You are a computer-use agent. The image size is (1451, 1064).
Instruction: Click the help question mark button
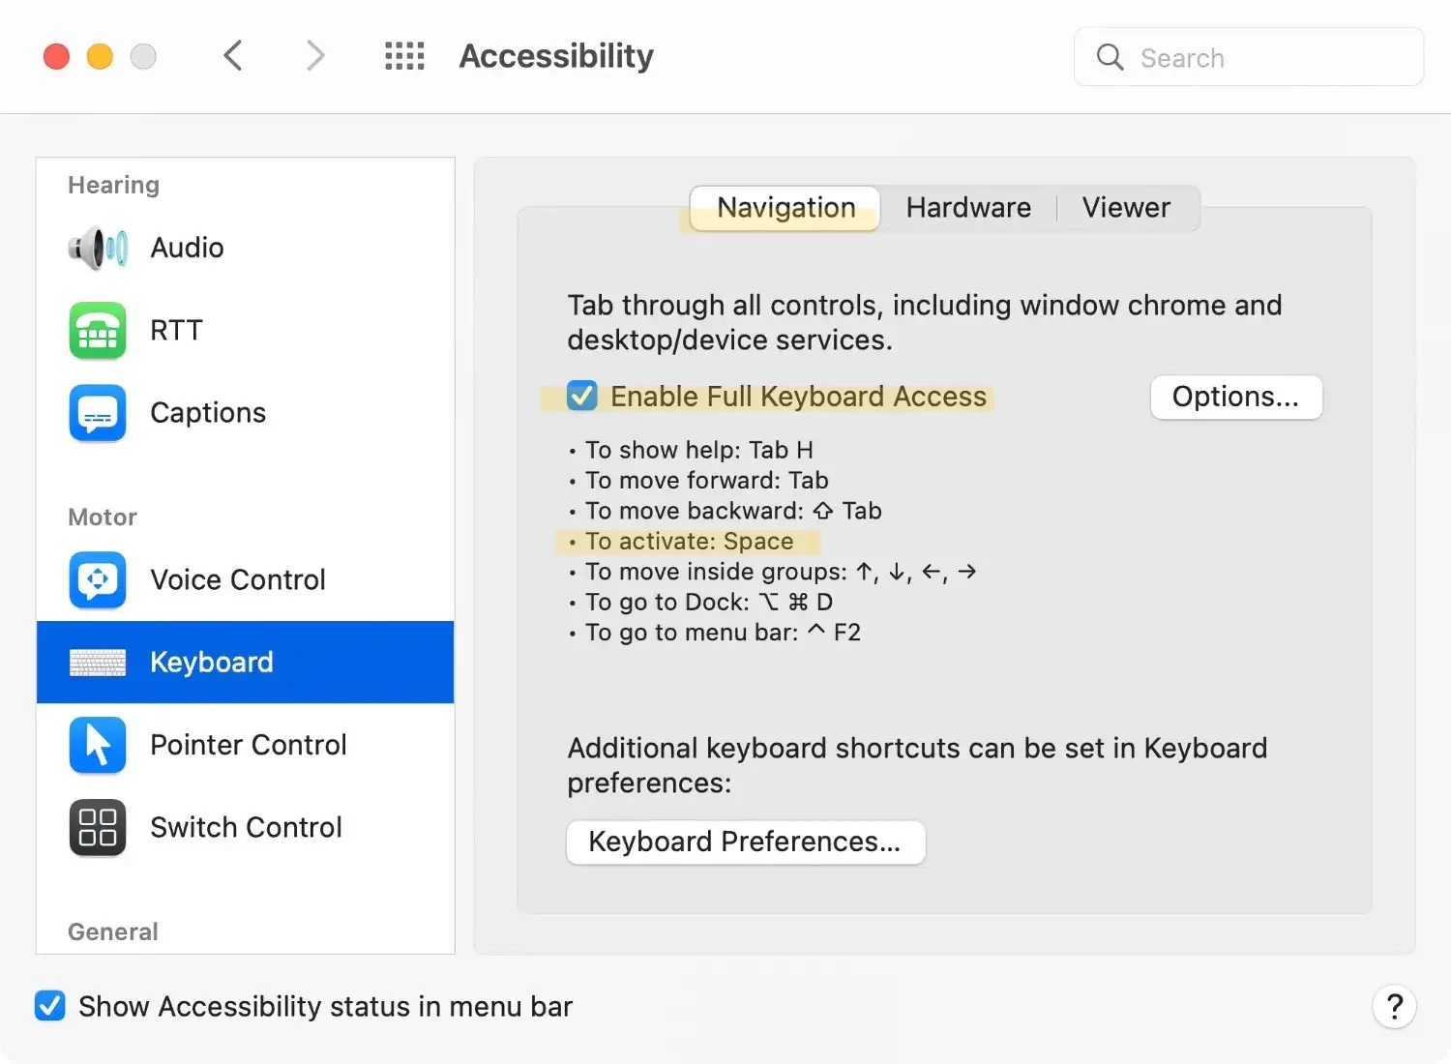(1394, 1007)
